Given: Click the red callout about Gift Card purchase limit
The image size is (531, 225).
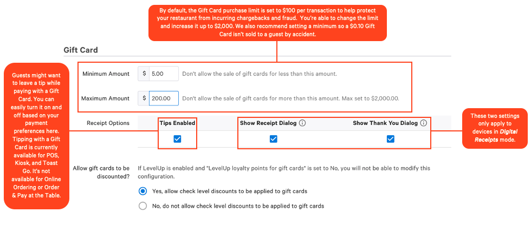Looking at the screenshot, I should (x=268, y=22).
